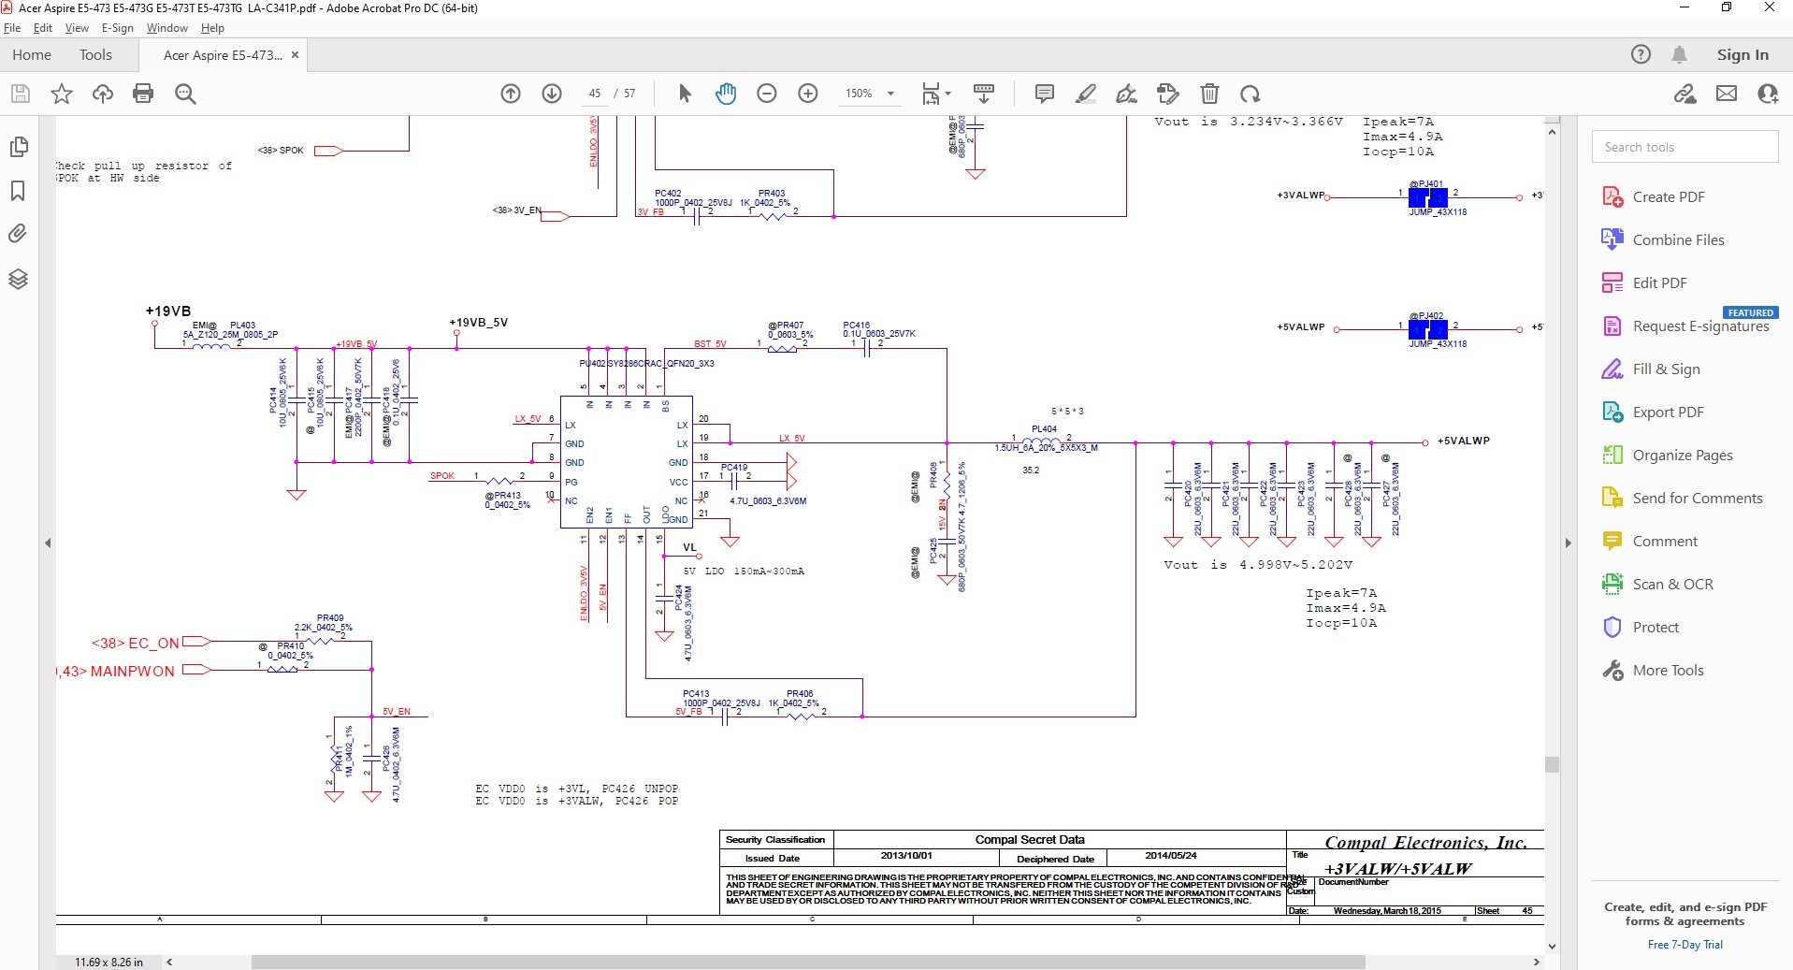The height and width of the screenshot is (970, 1793).
Task: Add a sticky note comment
Action: pyautogui.click(x=1045, y=94)
